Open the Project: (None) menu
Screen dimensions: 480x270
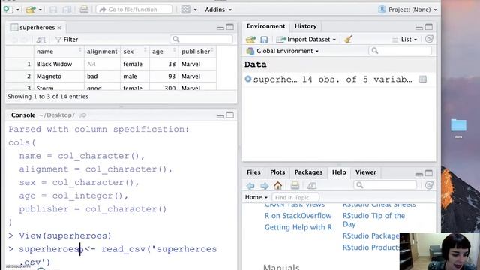407,10
